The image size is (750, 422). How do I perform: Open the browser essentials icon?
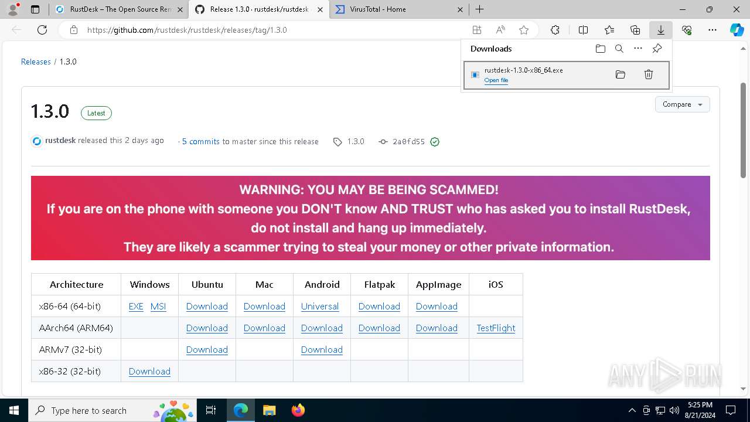coord(687,30)
